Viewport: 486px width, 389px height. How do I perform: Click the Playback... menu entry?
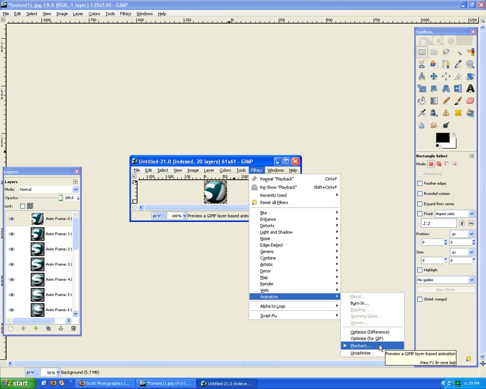[x=372, y=346]
